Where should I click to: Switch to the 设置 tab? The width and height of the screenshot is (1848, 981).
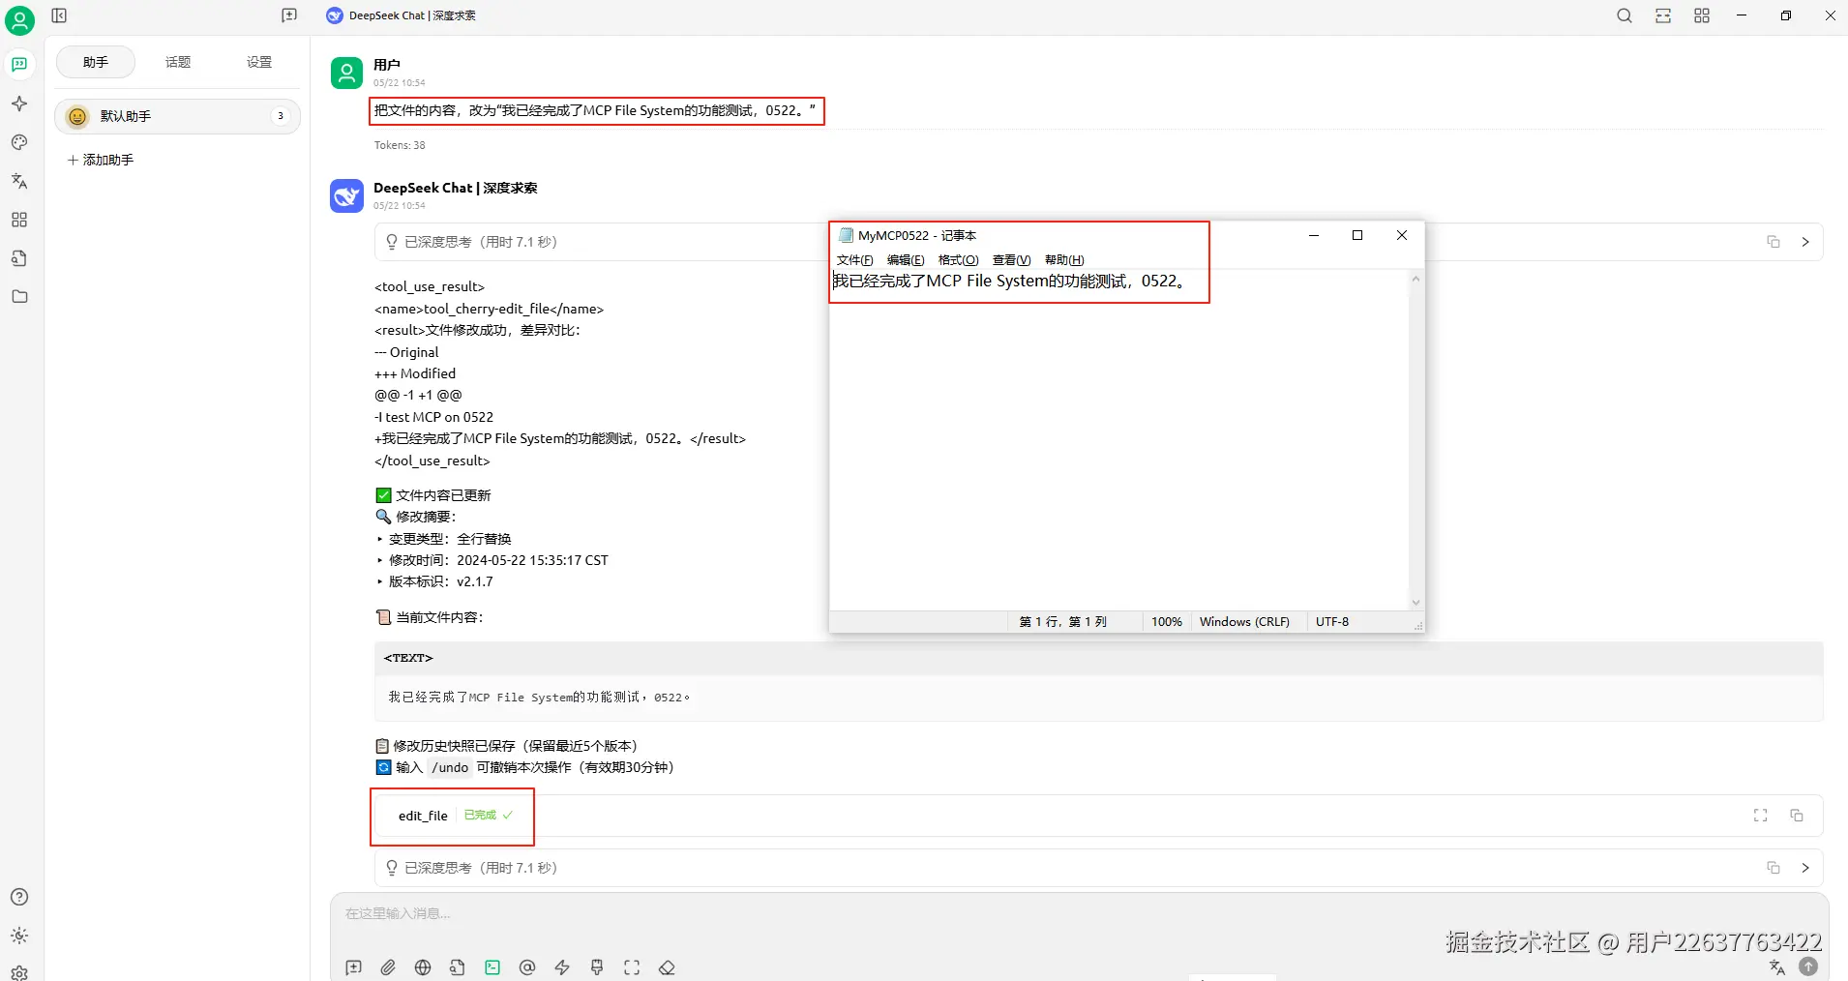259,62
